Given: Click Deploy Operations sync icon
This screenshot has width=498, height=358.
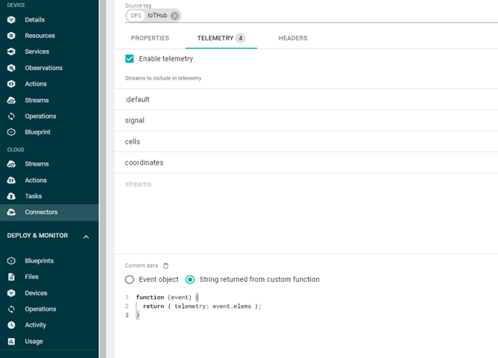Looking at the screenshot, I should tap(11, 309).
